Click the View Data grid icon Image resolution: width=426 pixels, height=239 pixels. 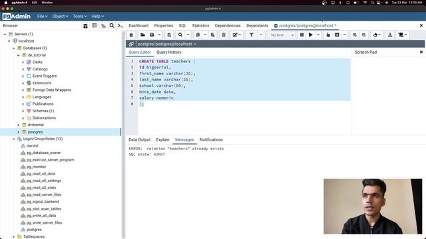click(95, 26)
